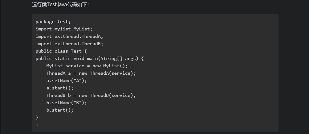Click the first closing brace after b.start()
Viewport: 309px width, 134px height.
[x=37, y=117]
